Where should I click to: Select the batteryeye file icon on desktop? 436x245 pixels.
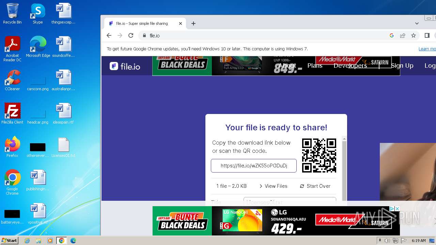[x=12, y=216]
